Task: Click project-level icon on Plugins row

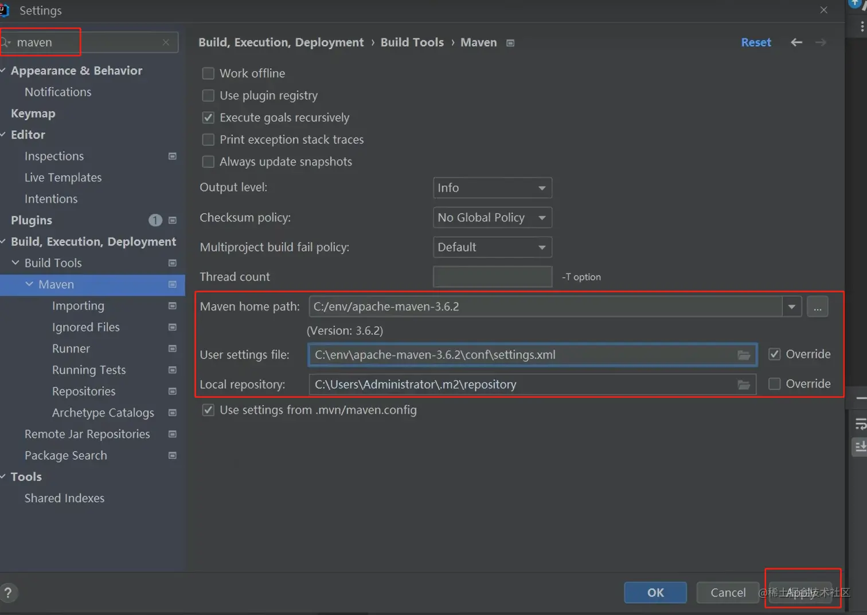Action: click(x=172, y=221)
